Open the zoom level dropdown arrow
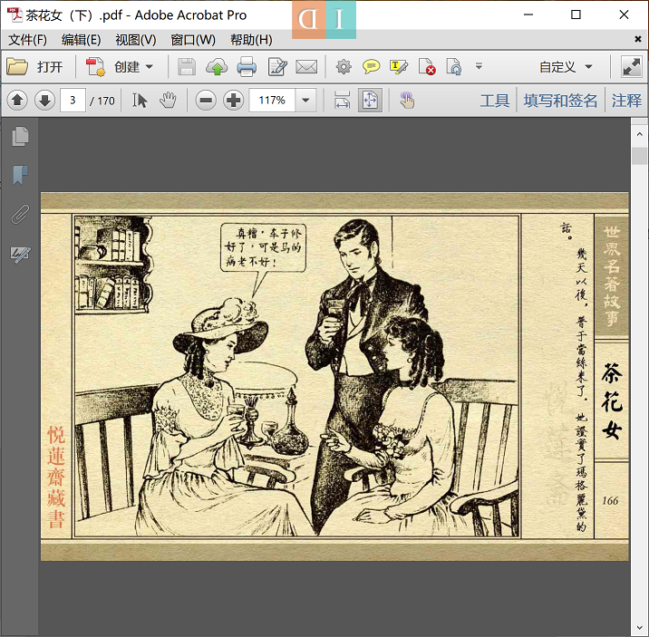The height and width of the screenshot is (637, 649). tap(305, 100)
